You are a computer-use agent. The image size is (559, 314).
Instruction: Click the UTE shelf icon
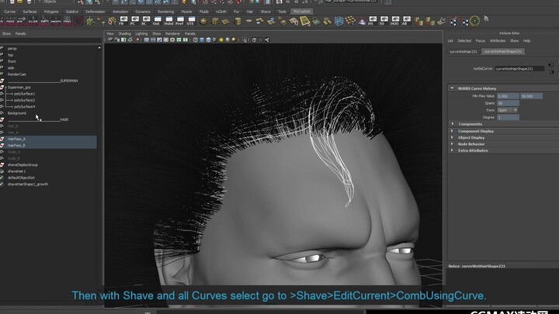(x=191, y=21)
